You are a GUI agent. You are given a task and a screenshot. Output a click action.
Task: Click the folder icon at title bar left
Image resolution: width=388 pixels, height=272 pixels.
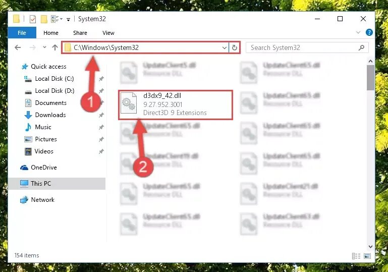16,19
